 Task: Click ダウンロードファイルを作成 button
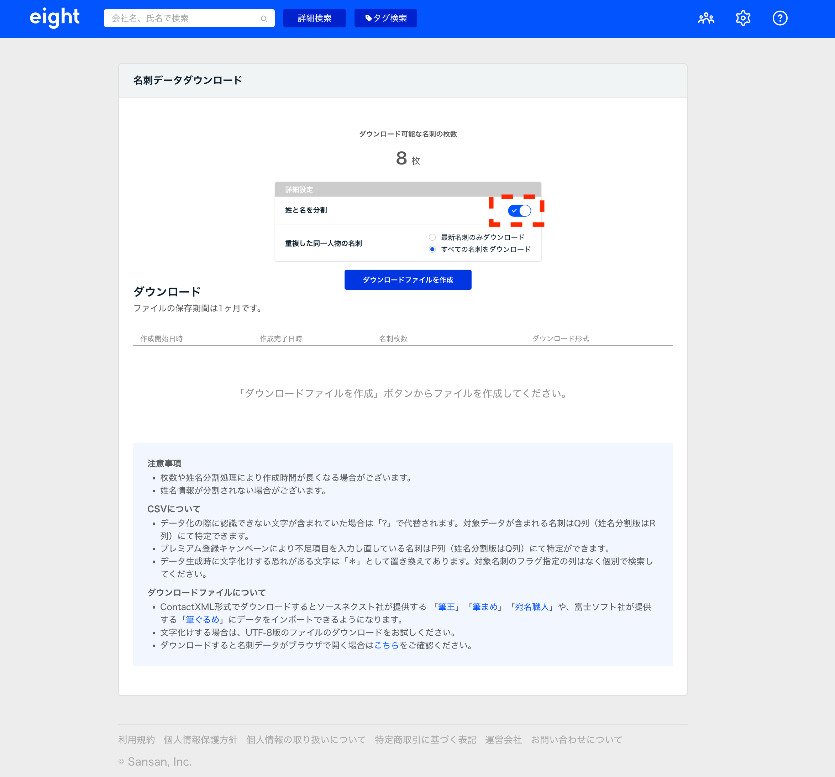[x=408, y=280]
